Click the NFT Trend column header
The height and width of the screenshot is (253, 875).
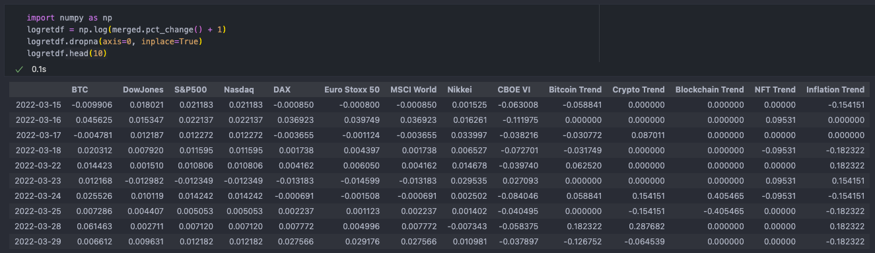775,90
